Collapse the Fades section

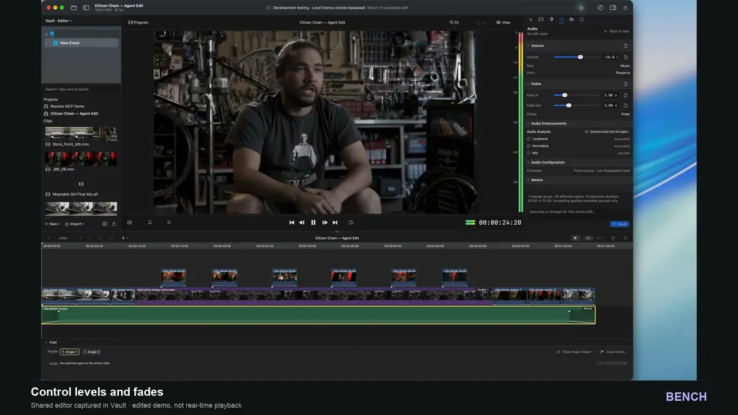tap(528, 84)
